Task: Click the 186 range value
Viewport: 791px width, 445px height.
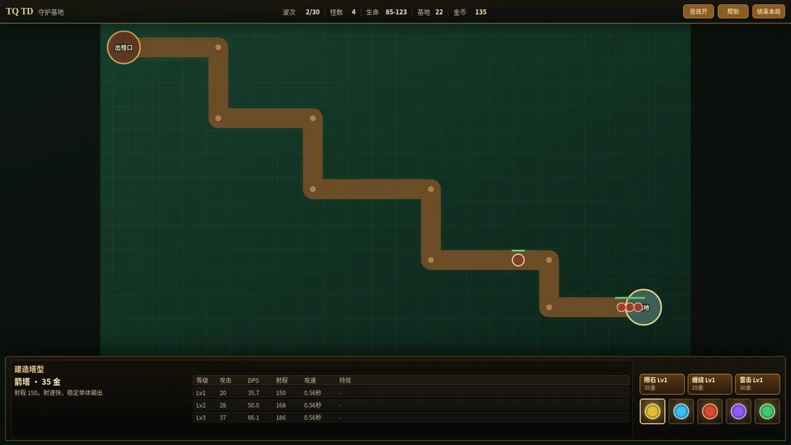Action: (281, 418)
